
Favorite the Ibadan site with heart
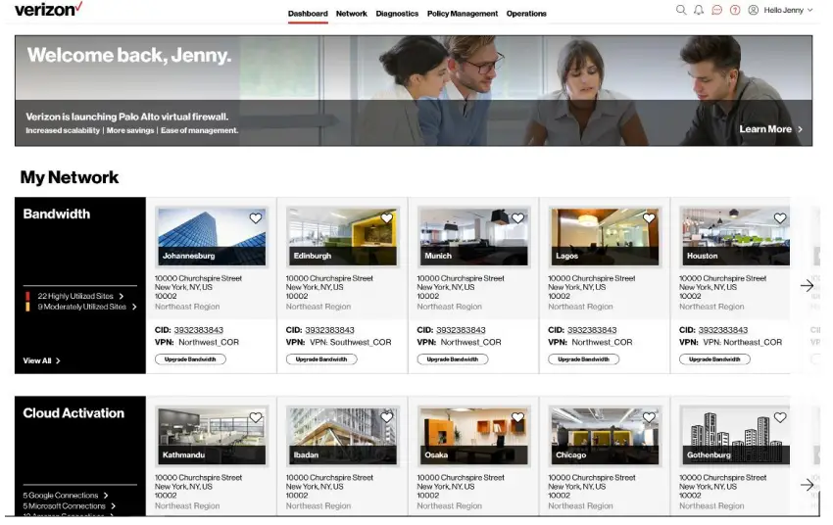click(x=387, y=418)
